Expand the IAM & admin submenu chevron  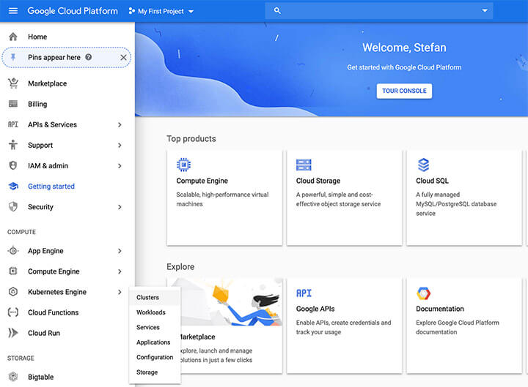(120, 166)
